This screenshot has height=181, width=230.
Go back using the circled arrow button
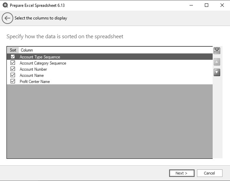7,18
